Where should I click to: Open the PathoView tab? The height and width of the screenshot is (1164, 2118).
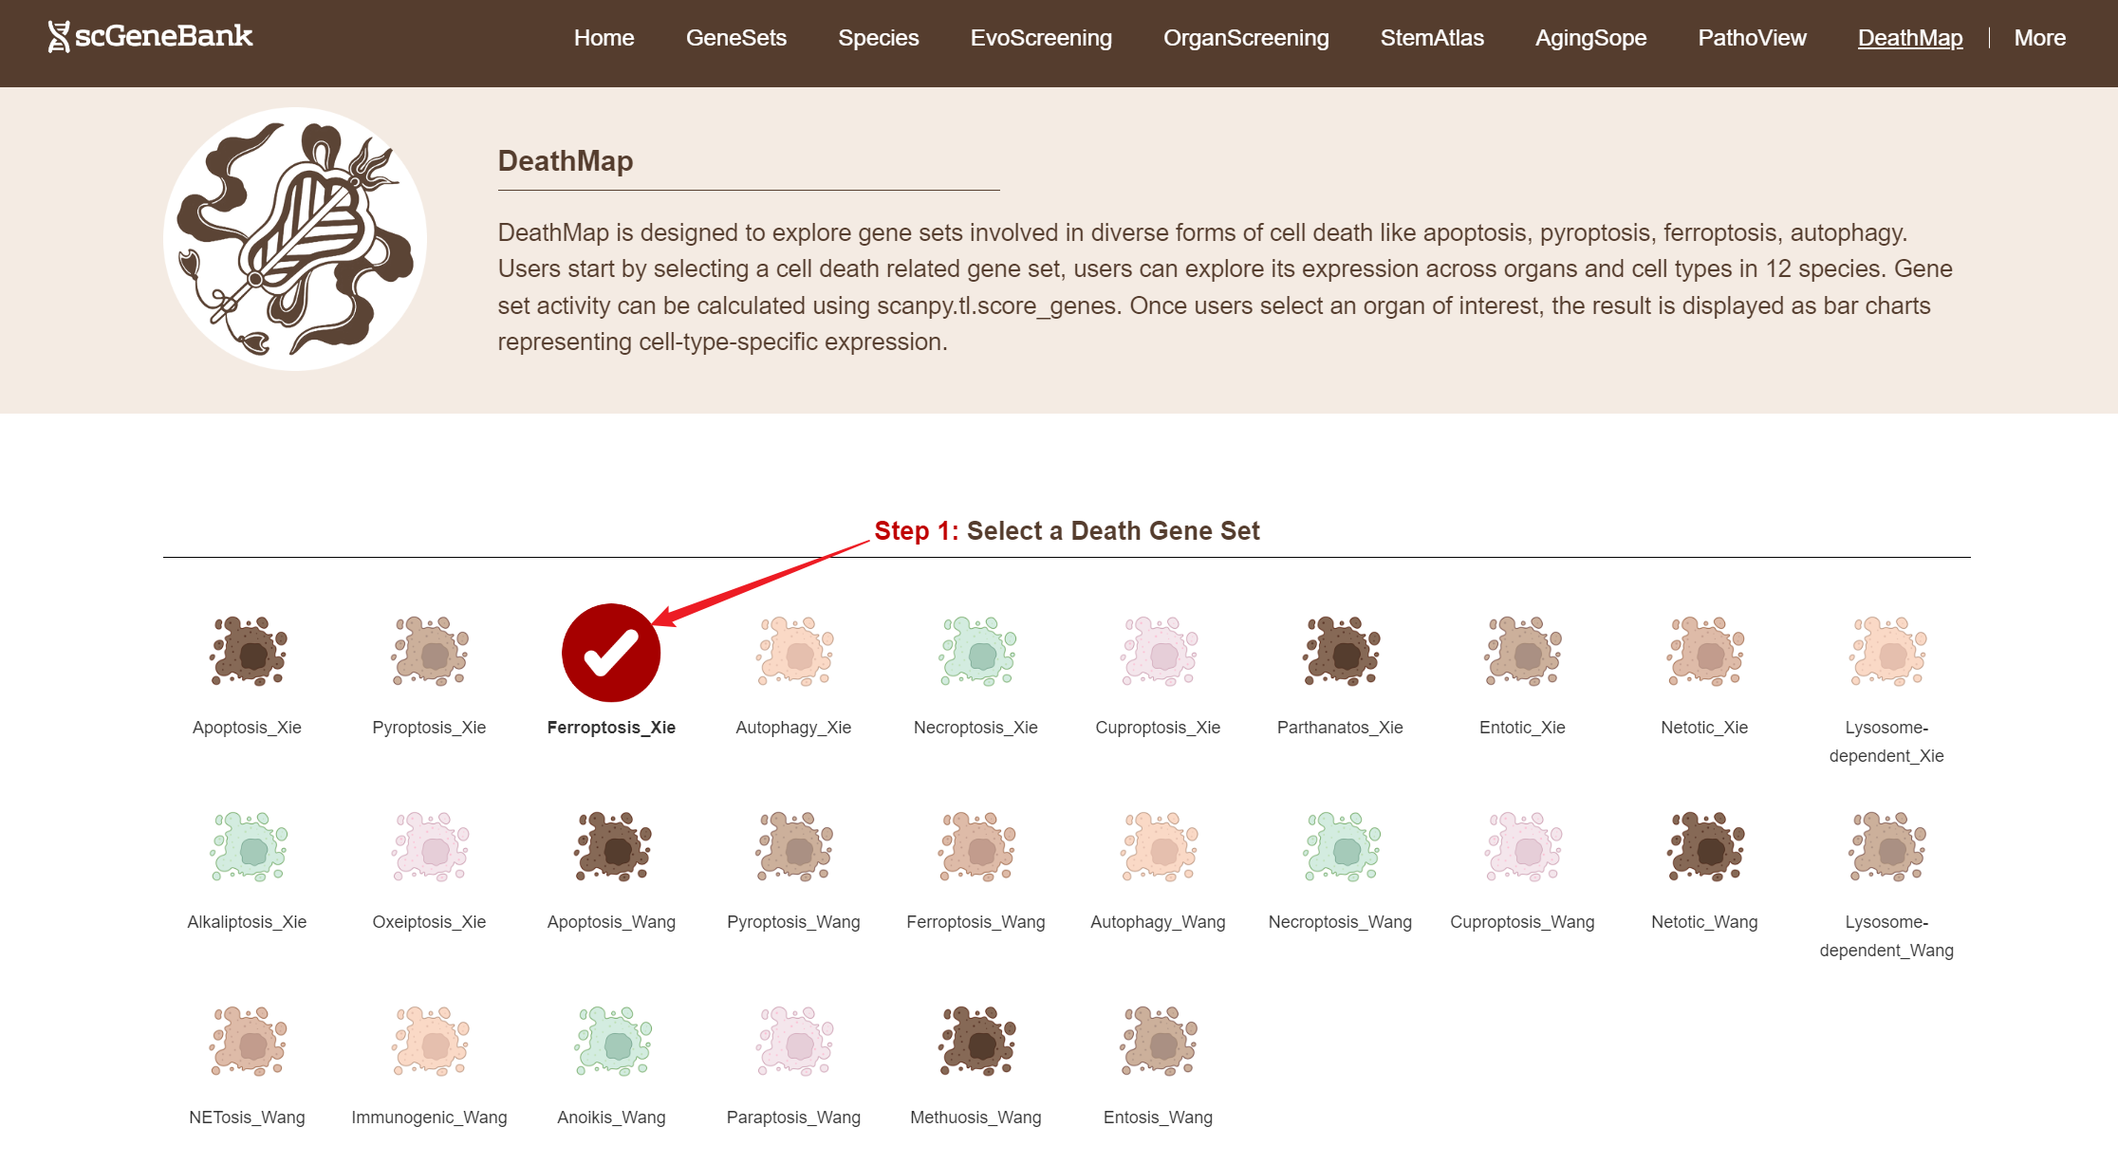1752,38
